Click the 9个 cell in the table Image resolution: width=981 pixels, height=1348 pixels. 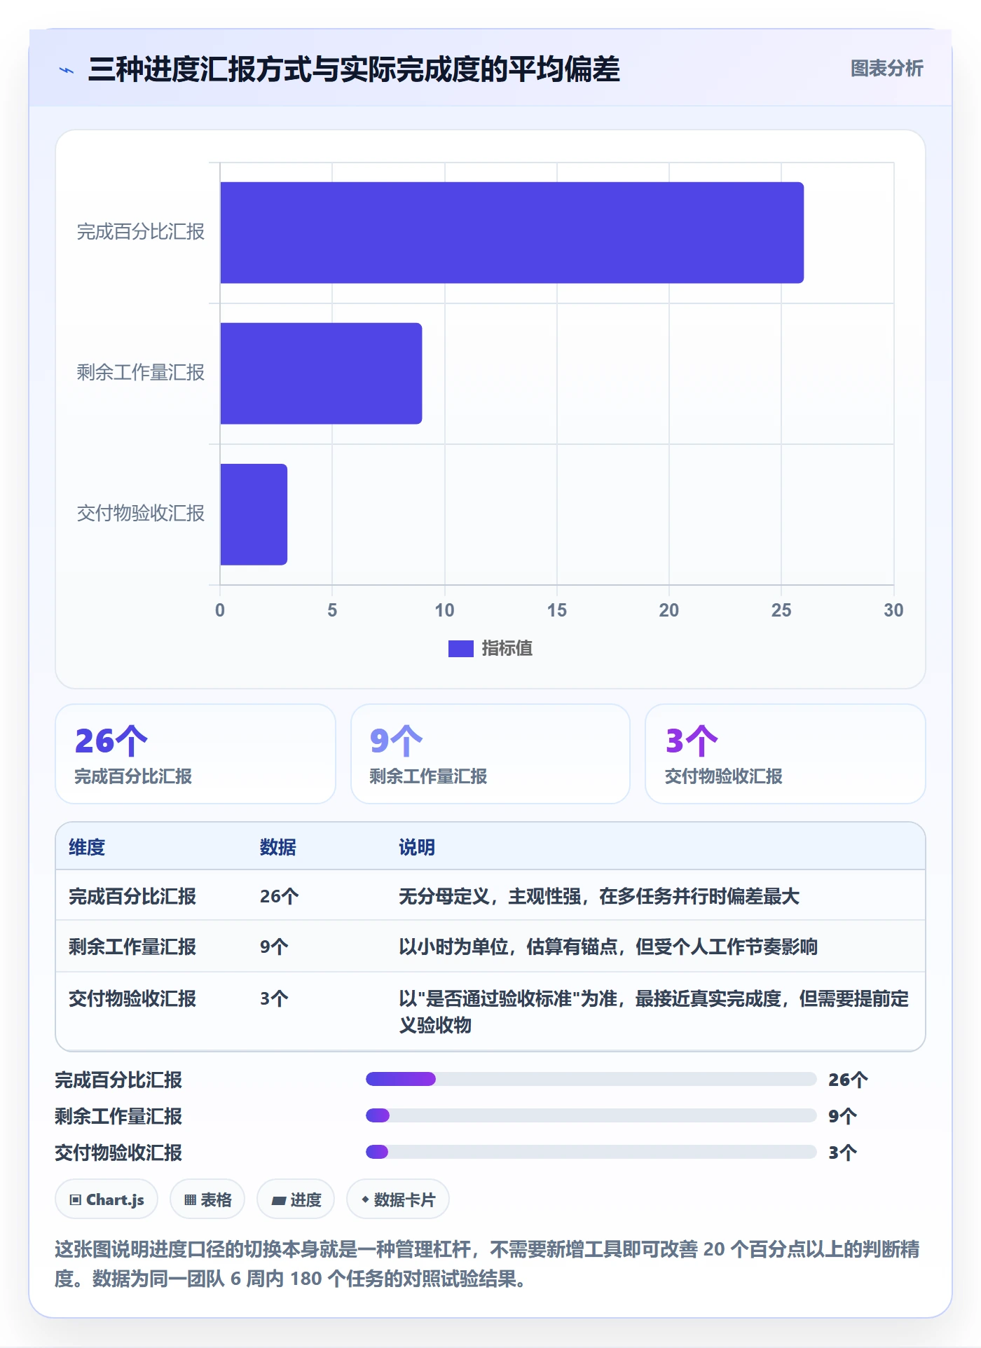click(x=274, y=947)
